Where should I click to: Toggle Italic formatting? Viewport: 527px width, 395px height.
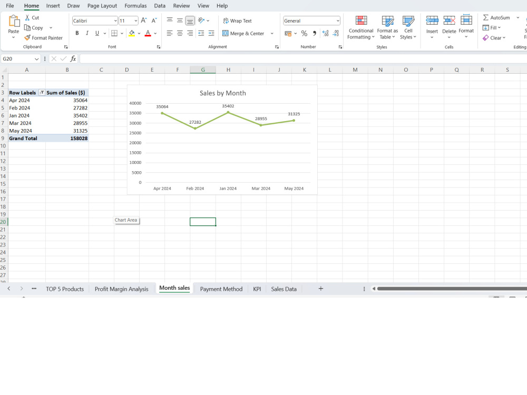click(x=87, y=33)
